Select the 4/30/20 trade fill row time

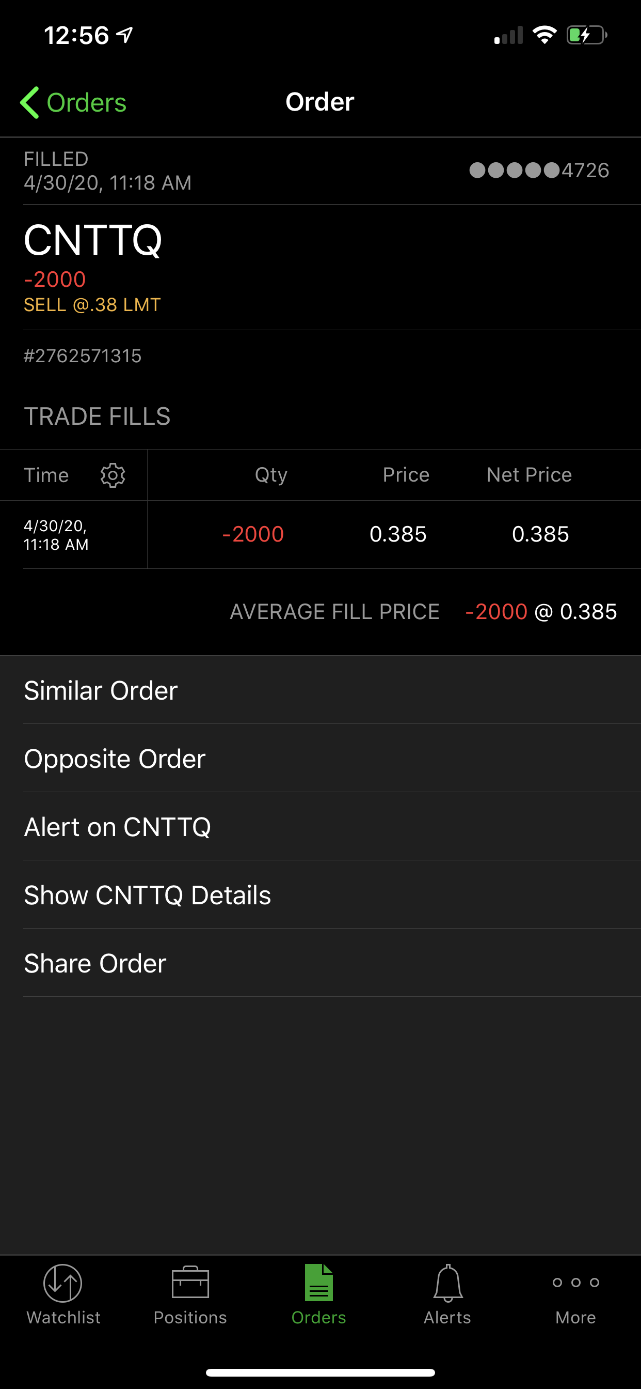coord(56,535)
